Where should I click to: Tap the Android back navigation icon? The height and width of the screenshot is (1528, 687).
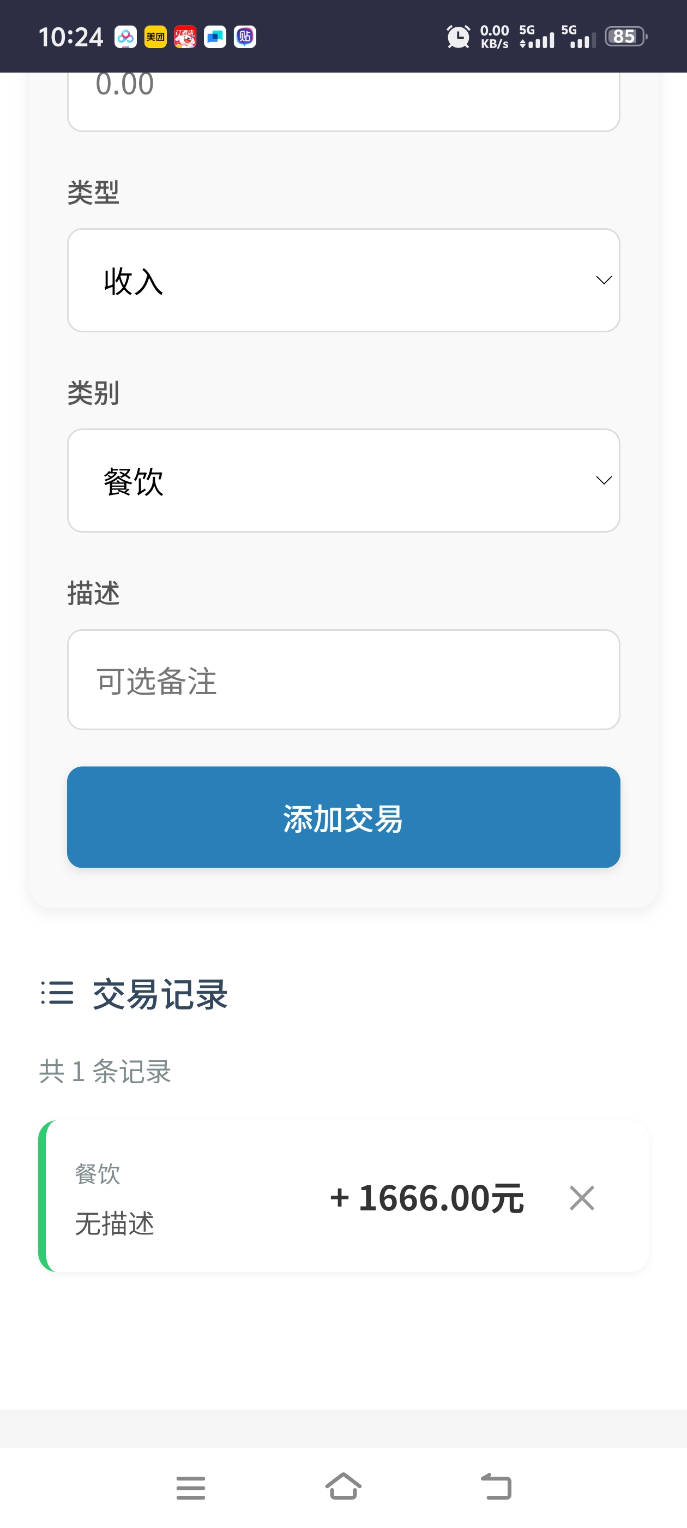pyautogui.click(x=496, y=1487)
